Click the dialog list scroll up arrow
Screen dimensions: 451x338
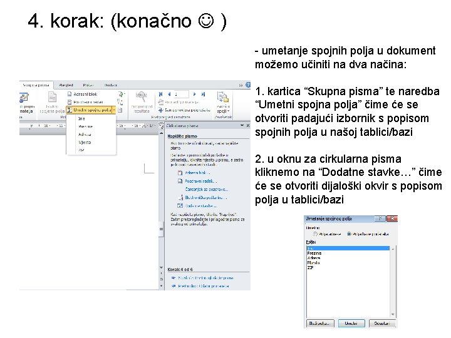pyautogui.click(x=393, y=248)
